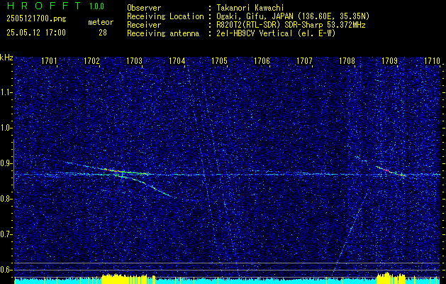Viewport: 446px width, 284px height.
Task: Click the location text Ogaki, Gifu, JAPAN
Action: point(254,16)
